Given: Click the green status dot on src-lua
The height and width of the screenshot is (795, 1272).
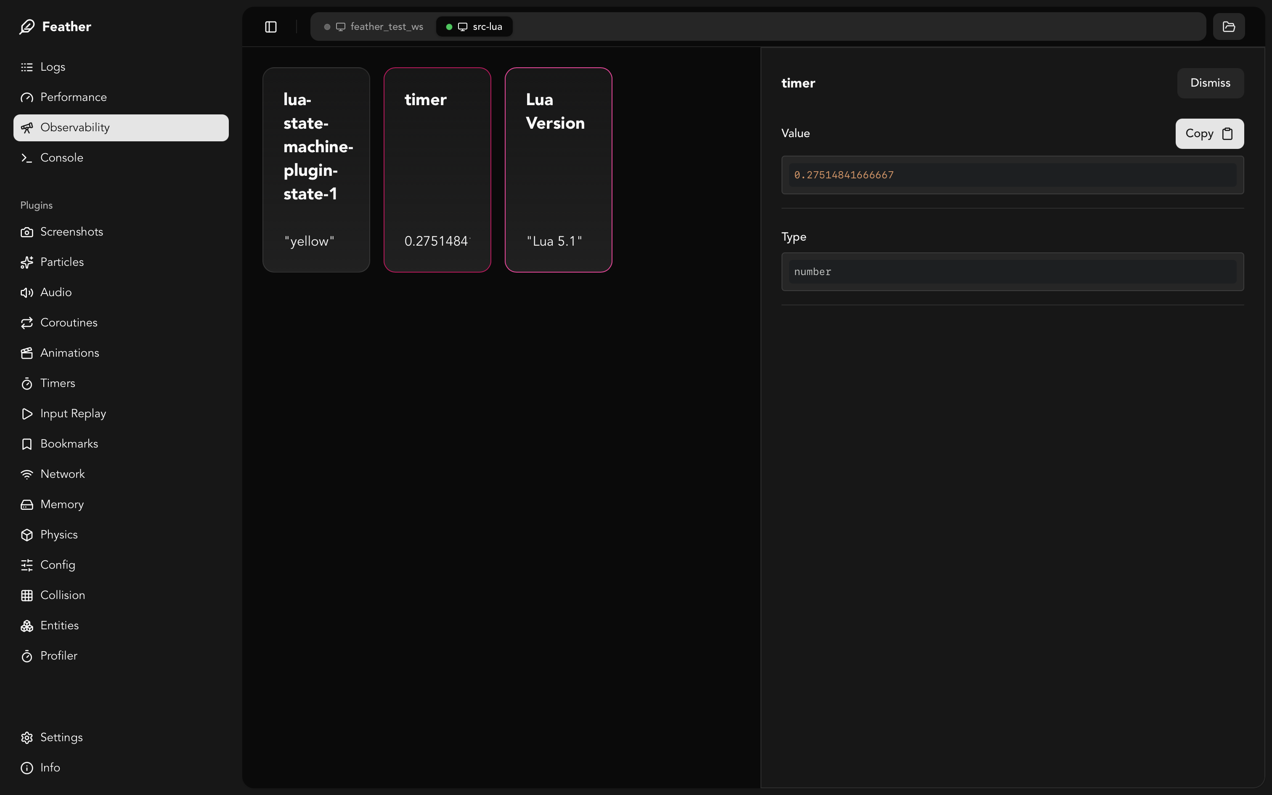Looking at the screenshot, I should pos(449,27).
